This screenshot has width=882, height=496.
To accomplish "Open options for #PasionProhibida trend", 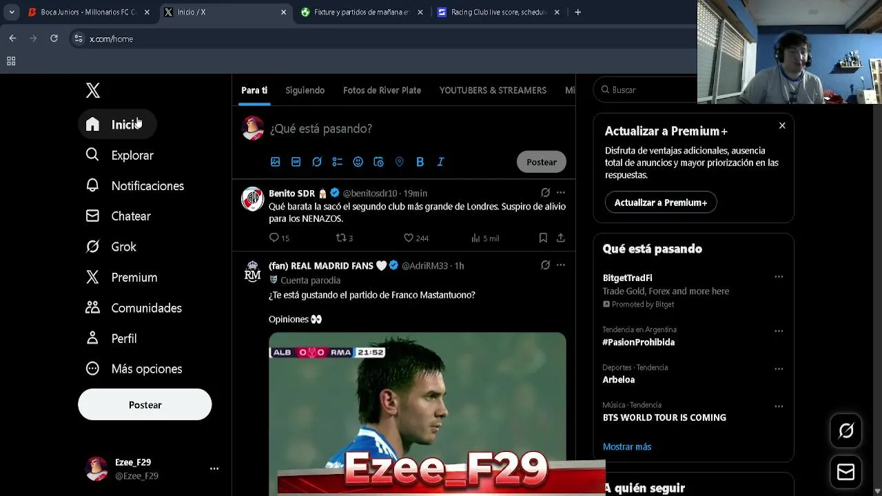I will 779,331.
